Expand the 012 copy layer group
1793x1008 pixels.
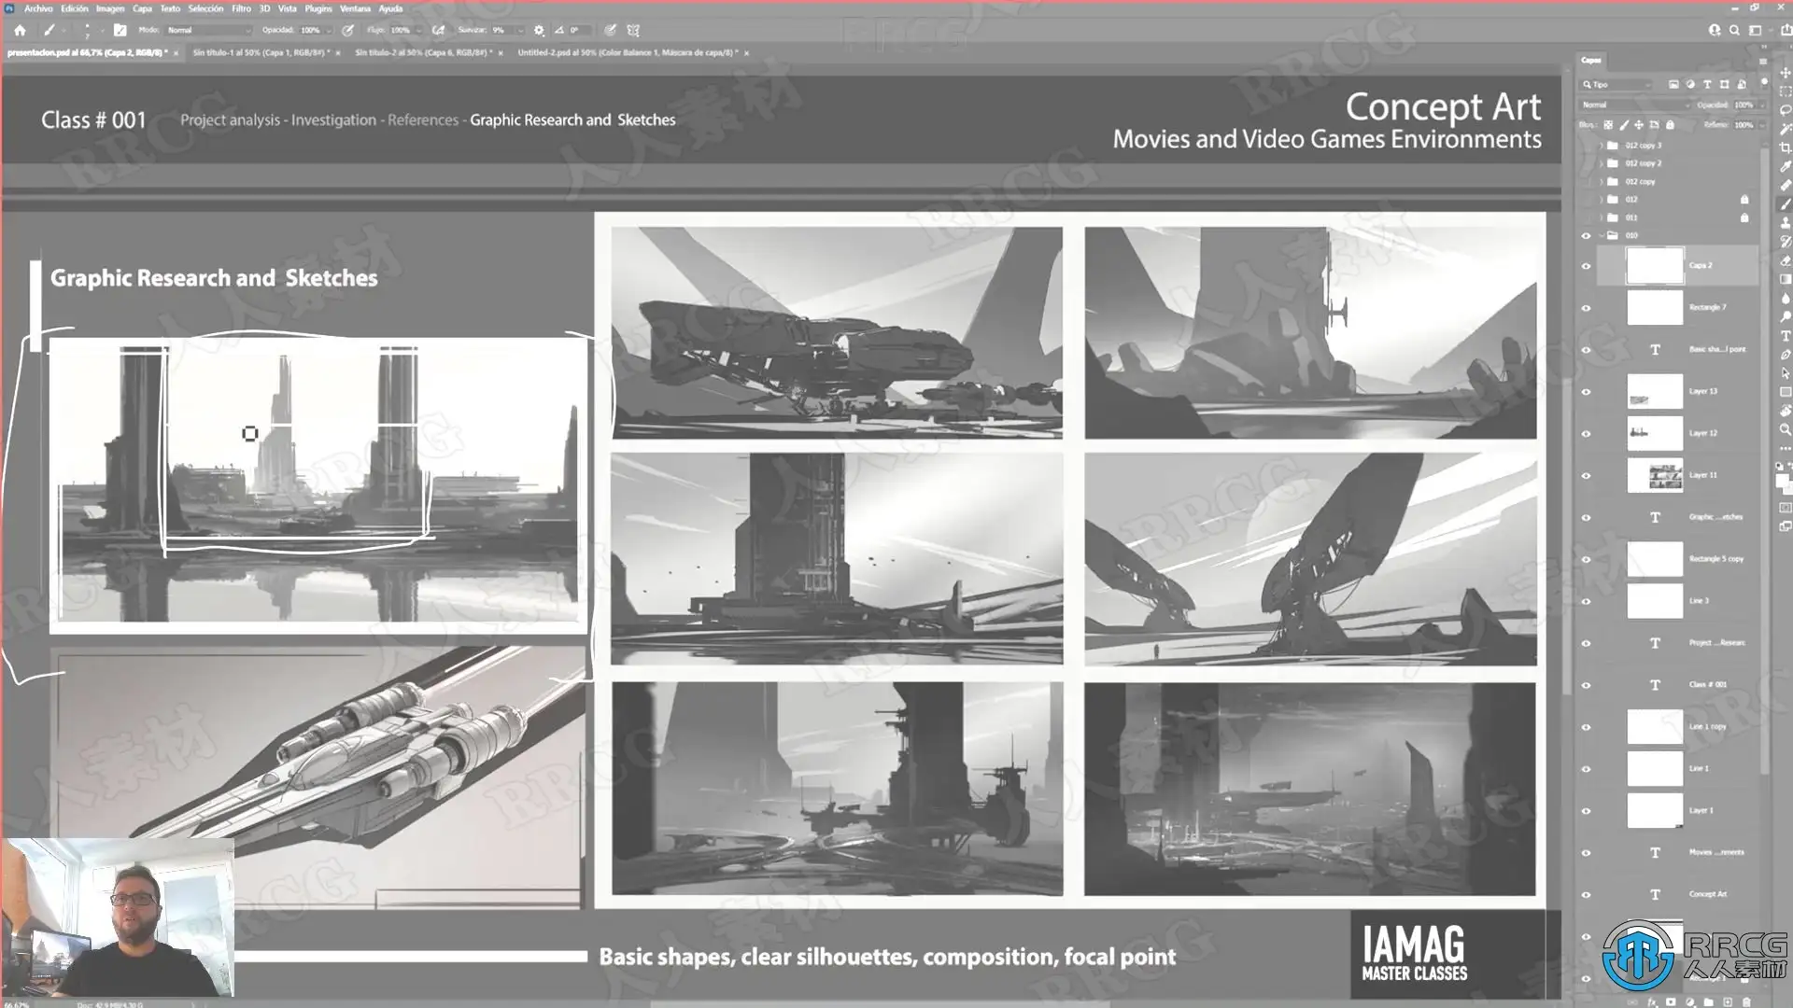(1602, 182)
